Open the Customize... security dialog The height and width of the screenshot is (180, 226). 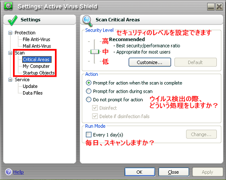[x=150, y=62]
